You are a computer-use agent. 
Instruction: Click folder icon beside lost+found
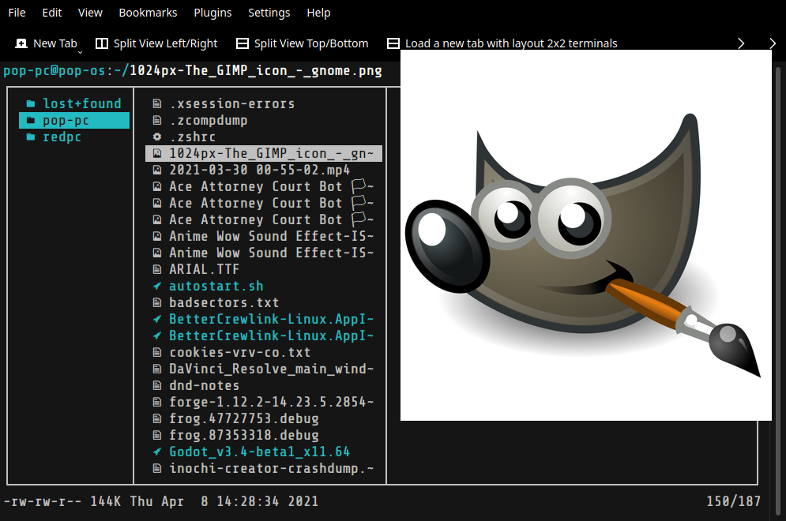[31, 103]
